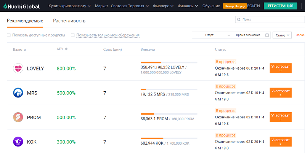The image size is (305, 153).
Task: Click 'Участвовать' for LOVELY
Action: (x=281, y=69)
